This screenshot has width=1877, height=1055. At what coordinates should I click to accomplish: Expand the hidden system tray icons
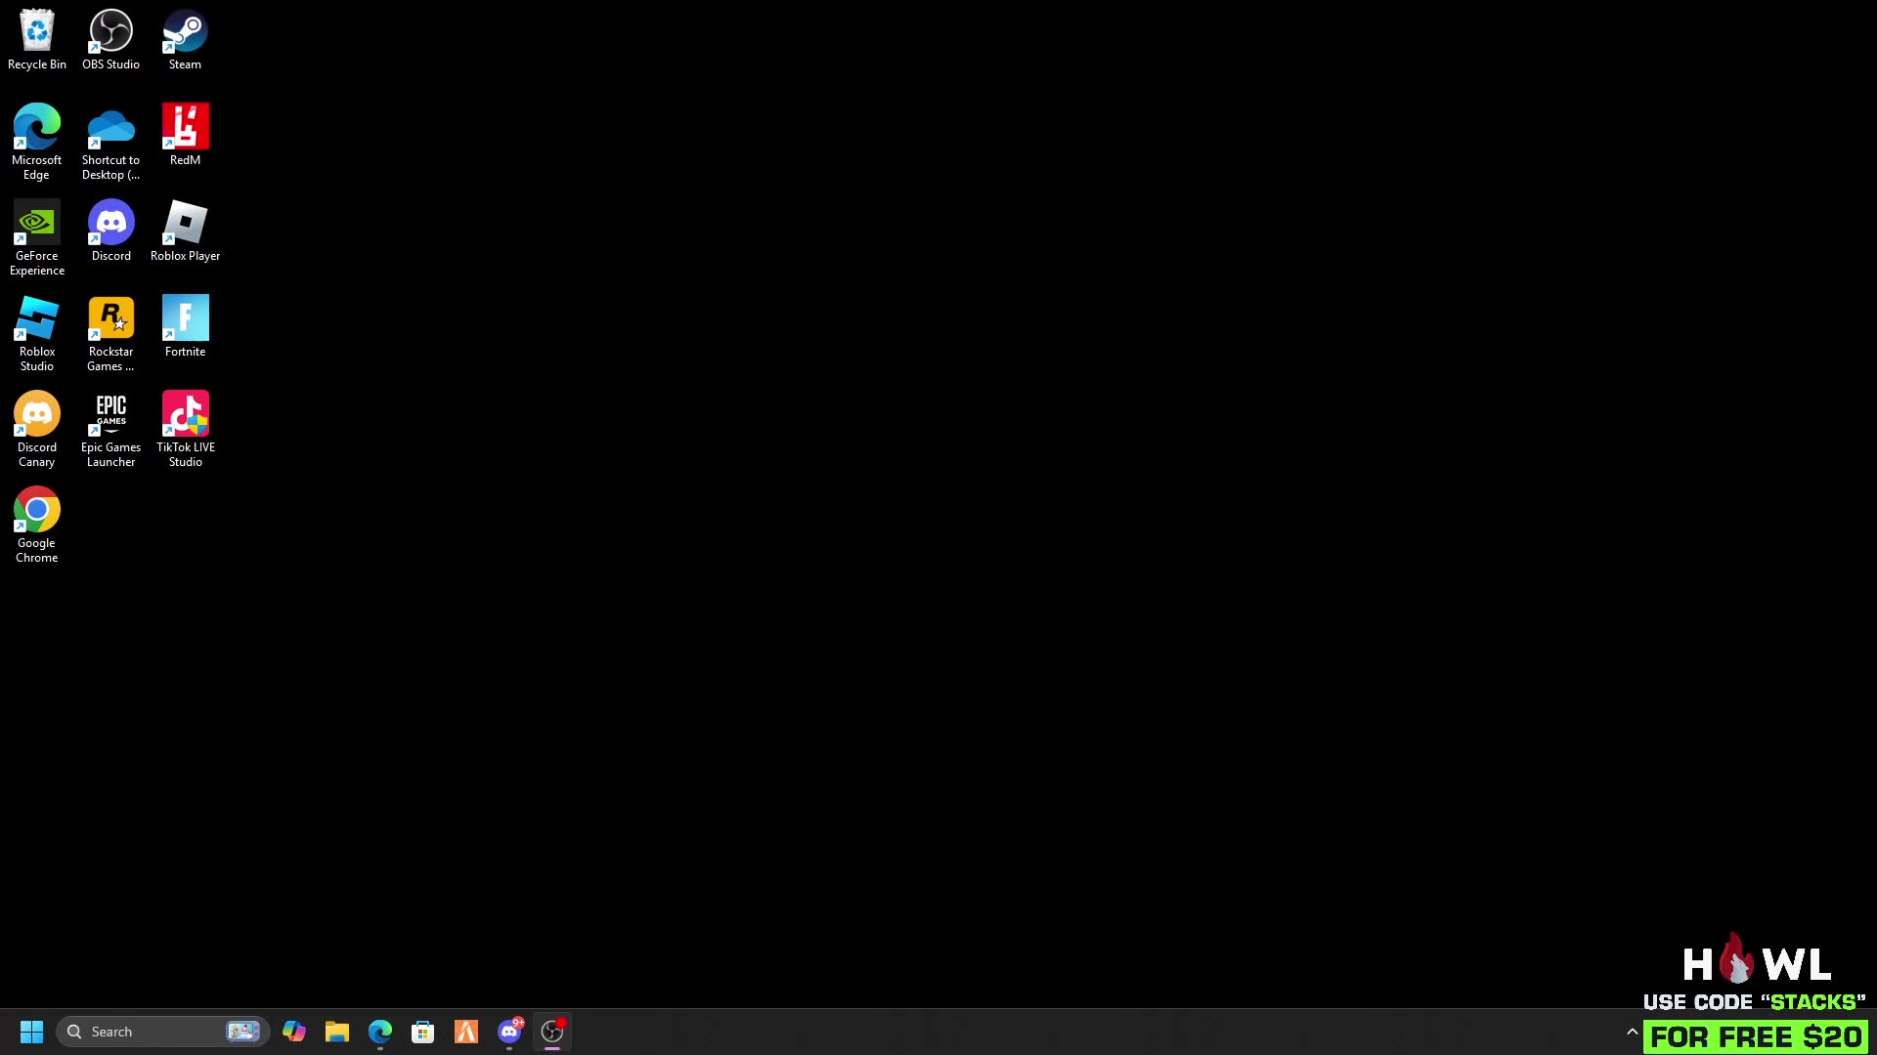pos(1631,1032)
